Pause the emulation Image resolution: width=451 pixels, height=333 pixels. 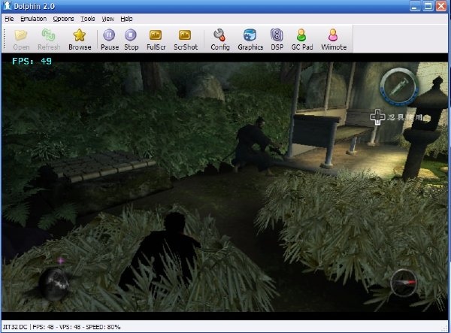click(x=109, y=39)
